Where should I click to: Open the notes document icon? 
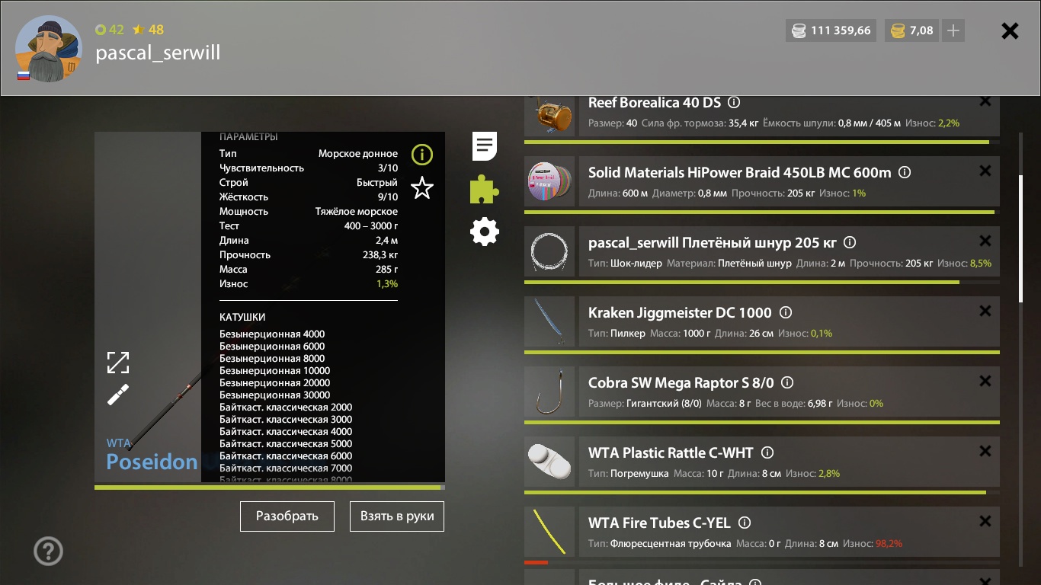click(x=485, y=145)
